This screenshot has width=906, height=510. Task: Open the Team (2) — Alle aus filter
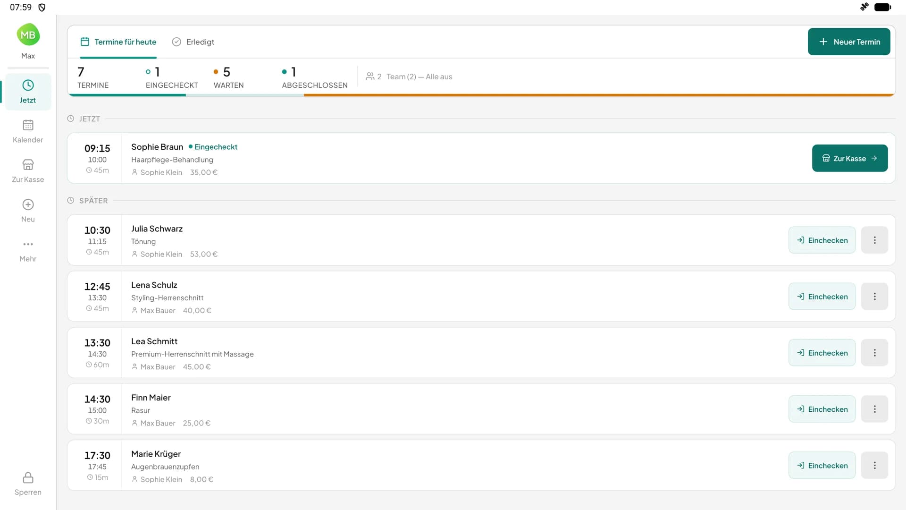[x=409, y=76]
